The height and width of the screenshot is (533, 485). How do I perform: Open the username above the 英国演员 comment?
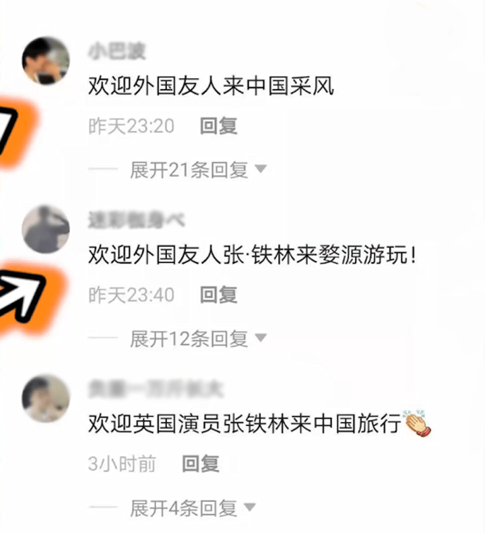click(156, 389)
